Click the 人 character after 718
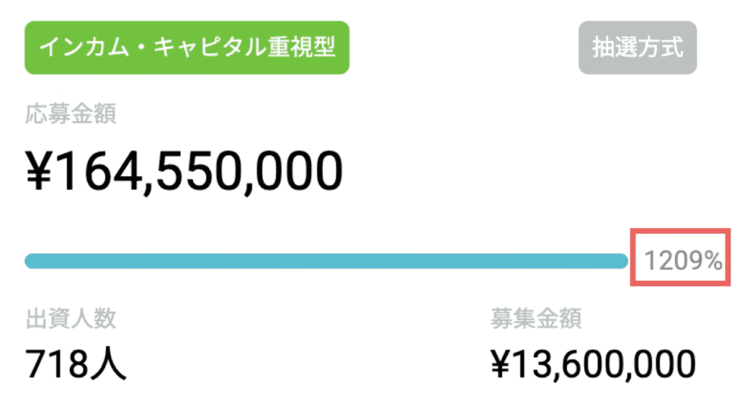The height and width of the screenshot is (406, 732). click(110, 364)
